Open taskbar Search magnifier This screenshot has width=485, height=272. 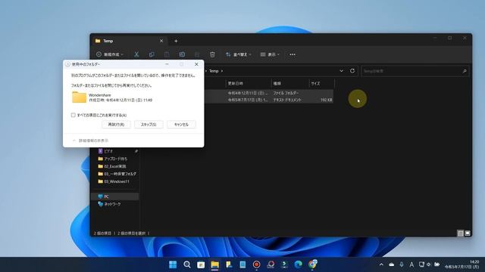point(187,264)
